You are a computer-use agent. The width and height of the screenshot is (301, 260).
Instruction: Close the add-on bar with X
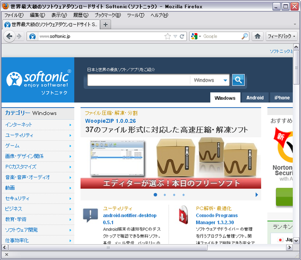7,254
